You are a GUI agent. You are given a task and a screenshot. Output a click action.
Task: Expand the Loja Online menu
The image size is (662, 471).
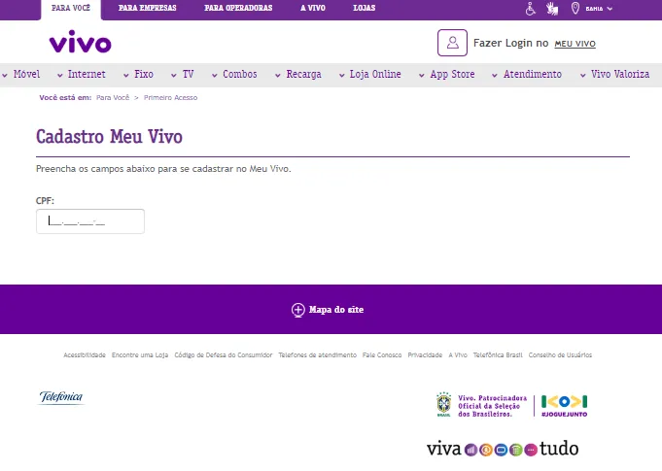(x=369, y=75)
